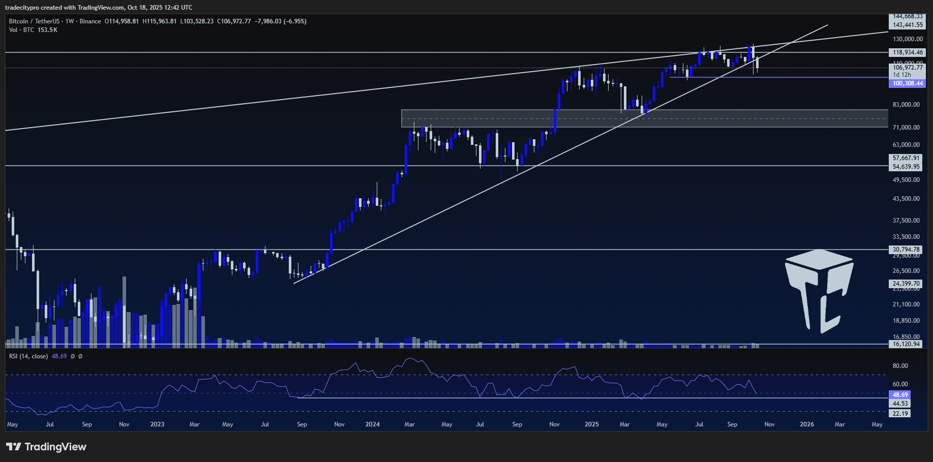
Task: Click the 57,667.91 price label
Action: tap(906, 158)
